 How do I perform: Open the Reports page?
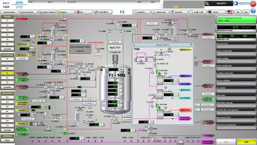point(142,12)
